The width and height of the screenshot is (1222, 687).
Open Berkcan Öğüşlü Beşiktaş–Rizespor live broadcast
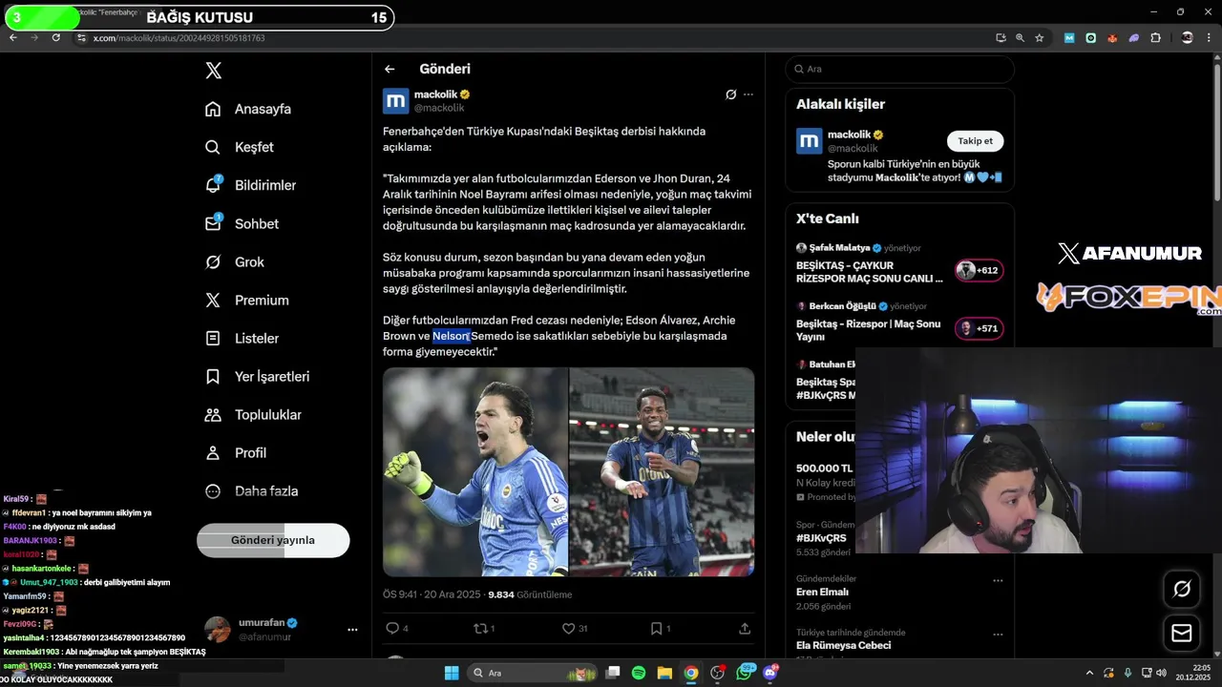pos(898,322)
